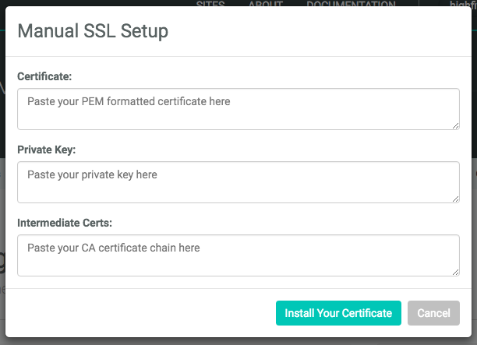Viewport: 477px width, 345px height.
Task: Click the "Paste your private key here" placeholder
Action: pyautogui.click(x=92, y=174)
